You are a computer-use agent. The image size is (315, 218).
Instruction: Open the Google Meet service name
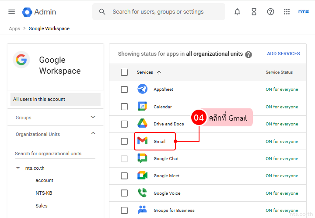point(167,176)
